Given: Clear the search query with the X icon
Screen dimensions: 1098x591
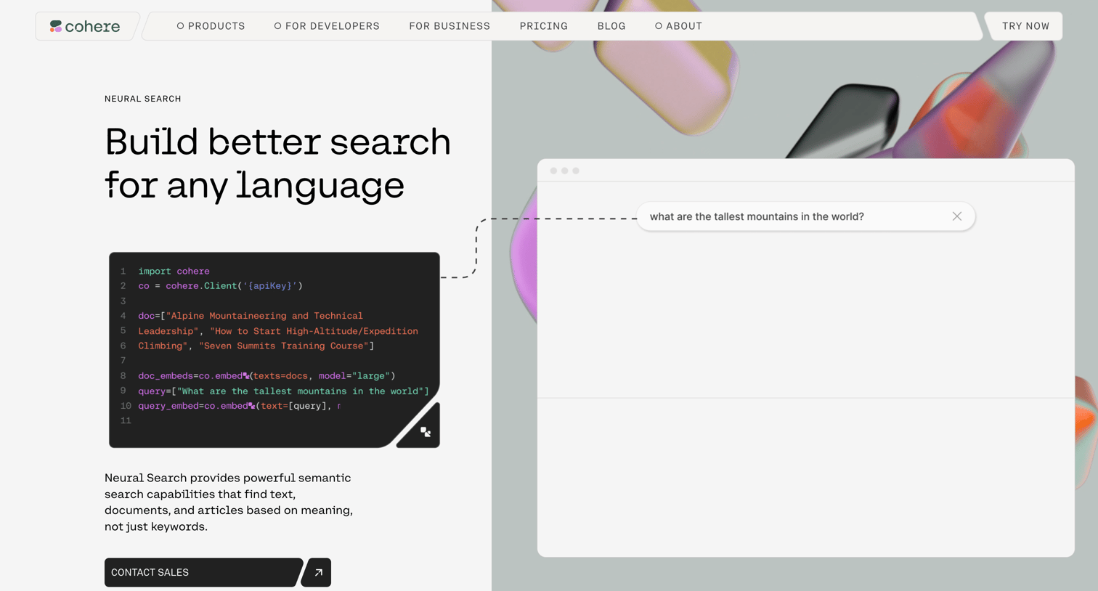Looking at the screenshot, I should pyautogui.click(x=957, y=216).
